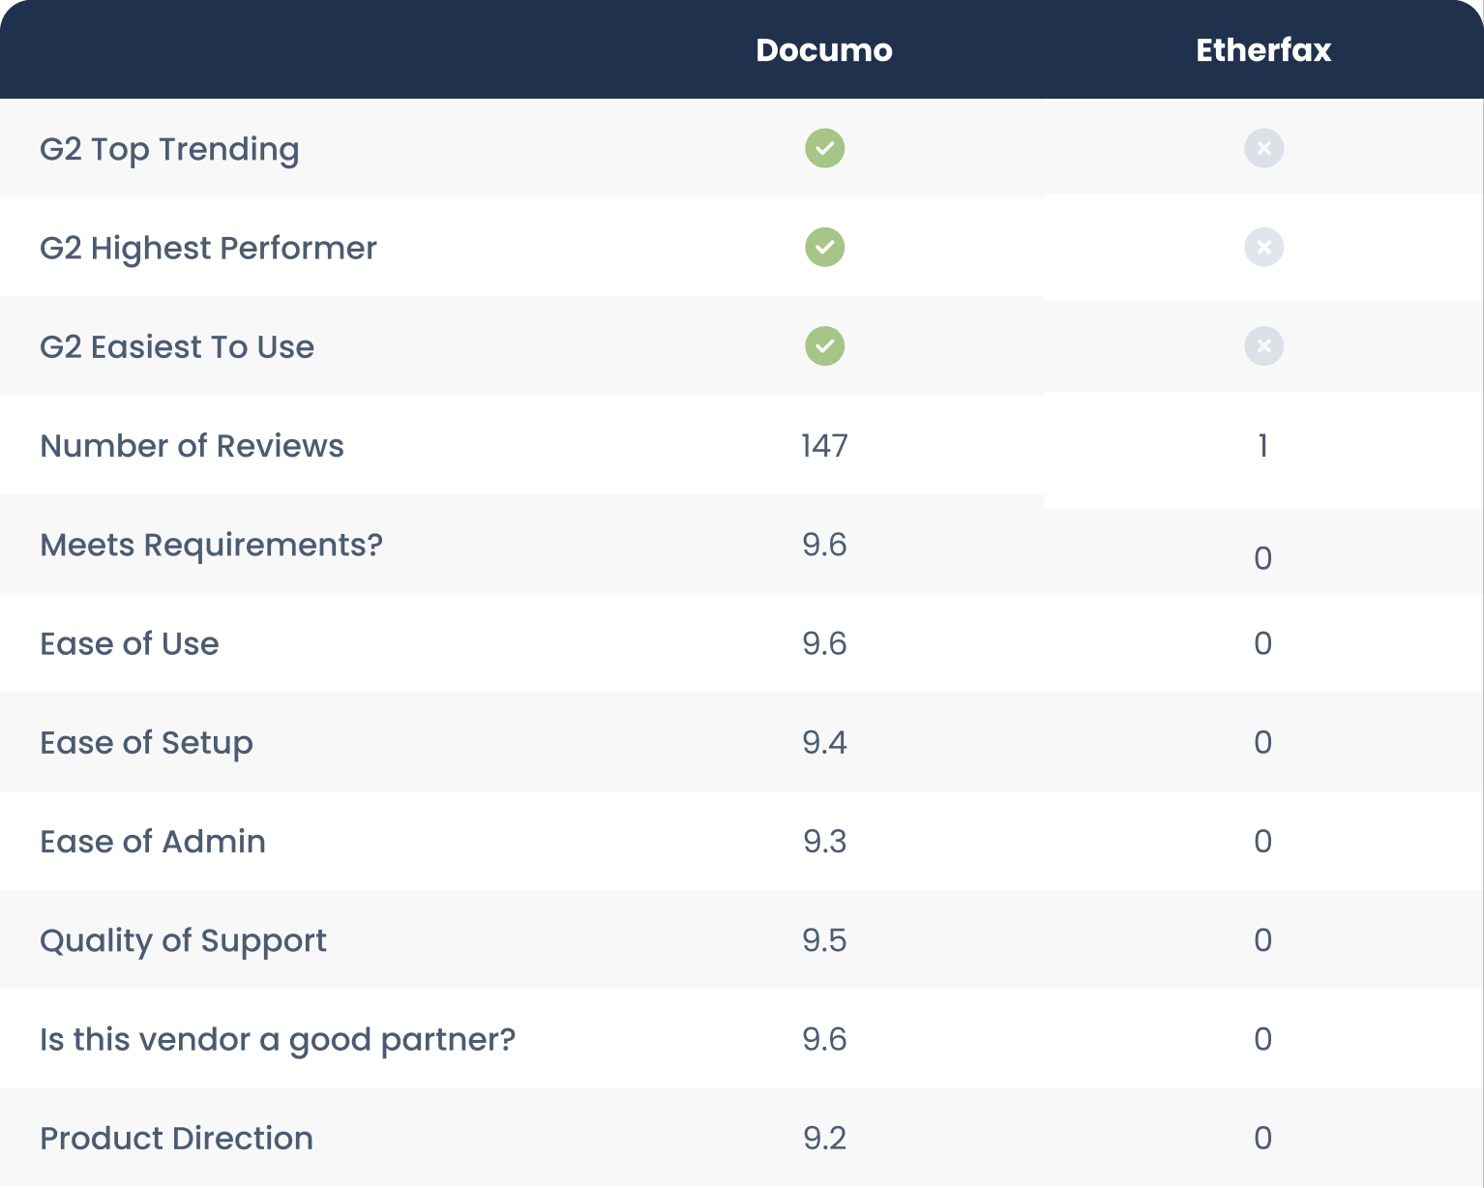Click Documo's Quality of Support score 9.5

(824, 940)
